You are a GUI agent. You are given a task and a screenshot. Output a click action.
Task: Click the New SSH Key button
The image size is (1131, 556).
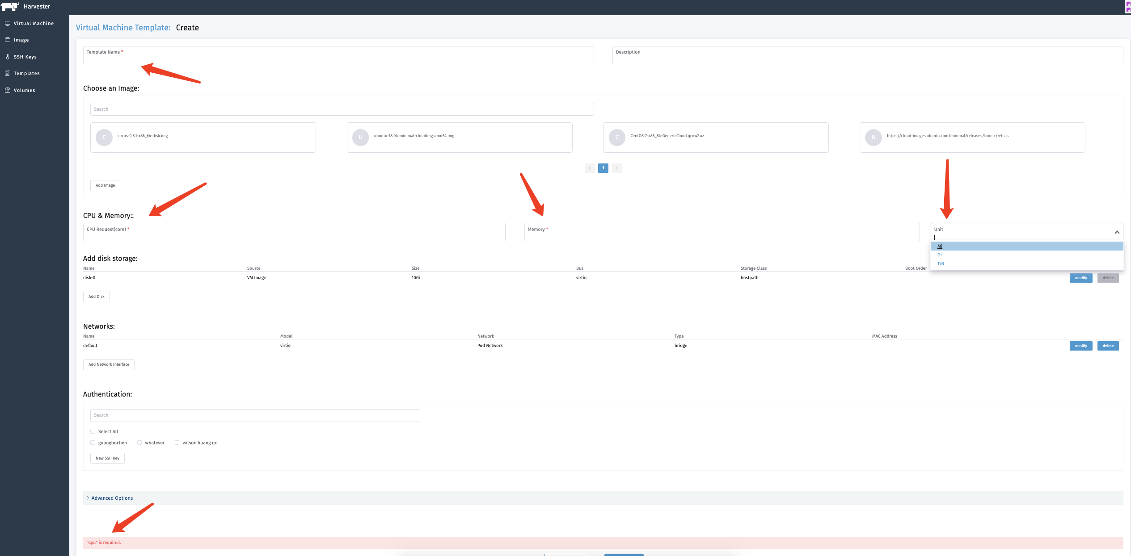click(x=107, y=458)
